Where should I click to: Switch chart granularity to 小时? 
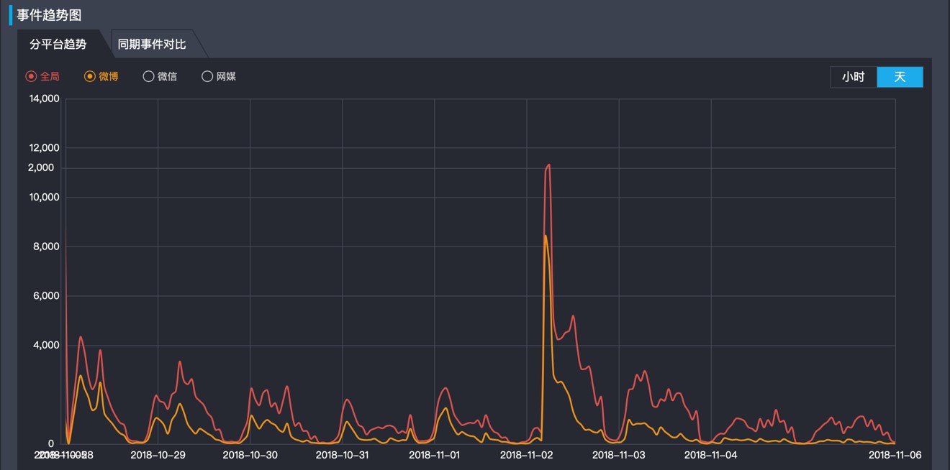pos(854,77)
